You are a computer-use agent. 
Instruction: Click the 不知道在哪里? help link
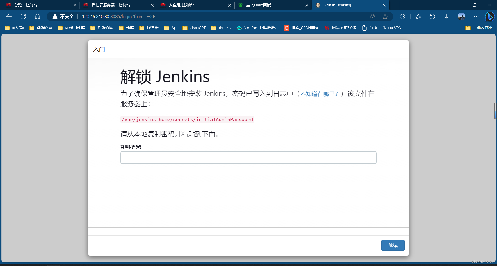[319, 94]
